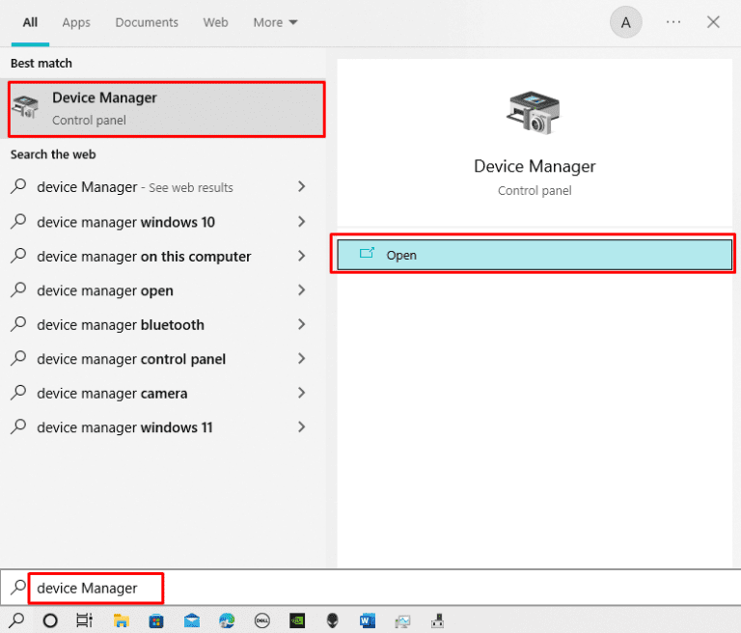This screenshot has width=741, height=633.
Task: Expand arrow for 'device manager windows 10'
Action: (301, 221)
